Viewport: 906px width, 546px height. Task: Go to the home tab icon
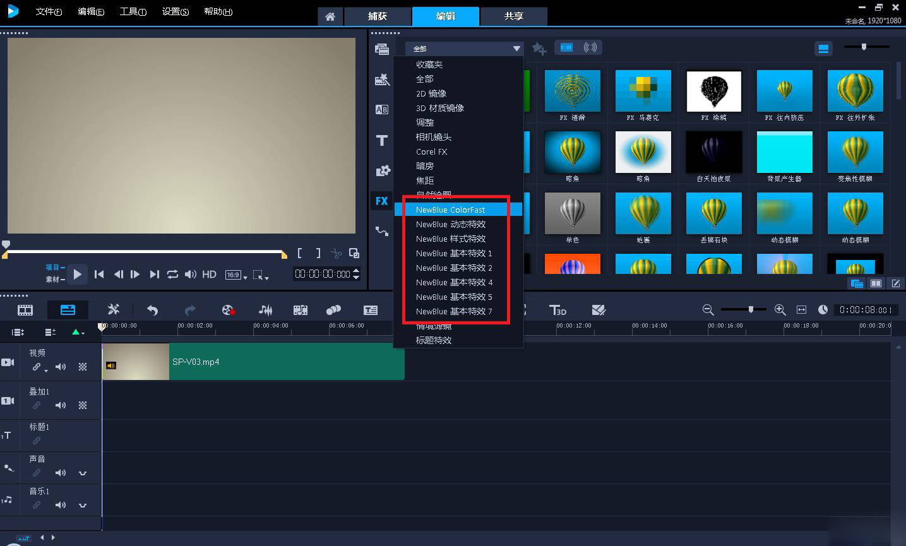coord(330,16)
